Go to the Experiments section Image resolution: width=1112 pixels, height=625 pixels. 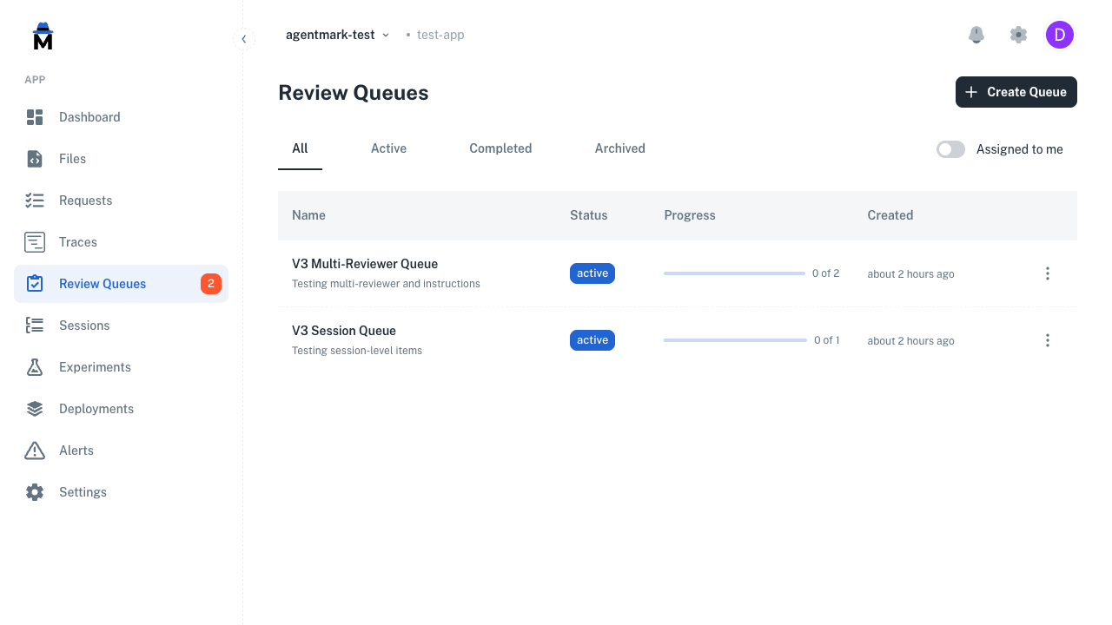[95, 366]
